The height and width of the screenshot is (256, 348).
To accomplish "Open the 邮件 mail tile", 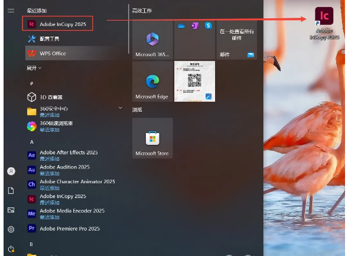I will click(236, 40).
